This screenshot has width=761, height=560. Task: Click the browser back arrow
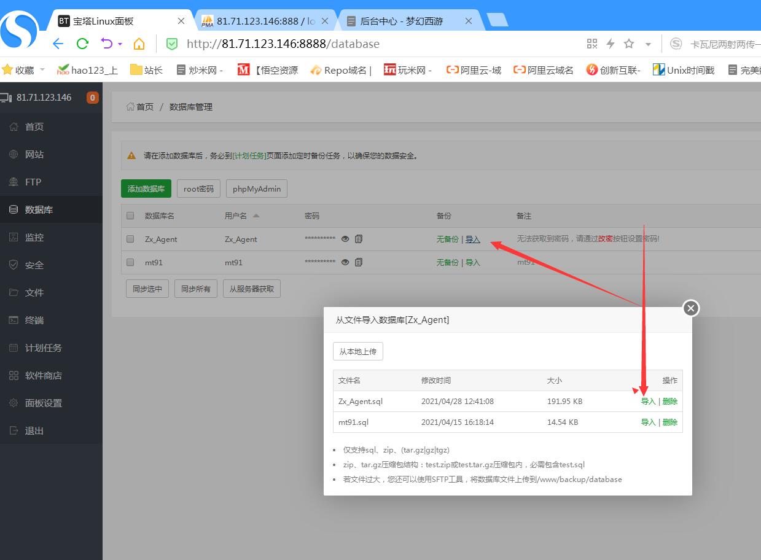pos(58,44)
